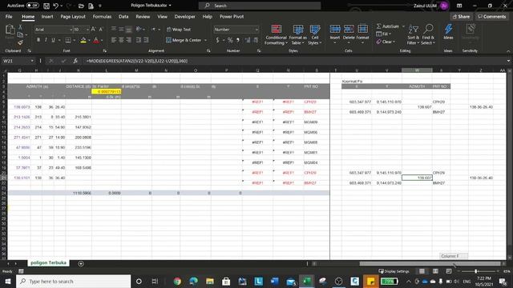Toggle Wrap Text
Screen dimensions: 513x288
pyautogui.click(x=179, y=30)
